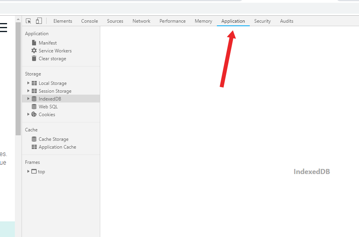The width and height of the screenshot is (359, 237).
Task: Open the Audits tab
Action: tap(287, 21)
